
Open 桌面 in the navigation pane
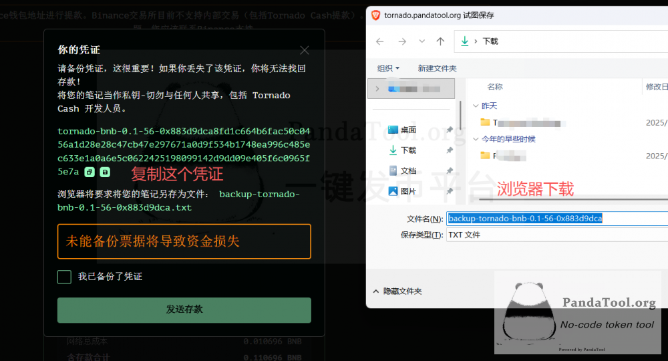408,130
